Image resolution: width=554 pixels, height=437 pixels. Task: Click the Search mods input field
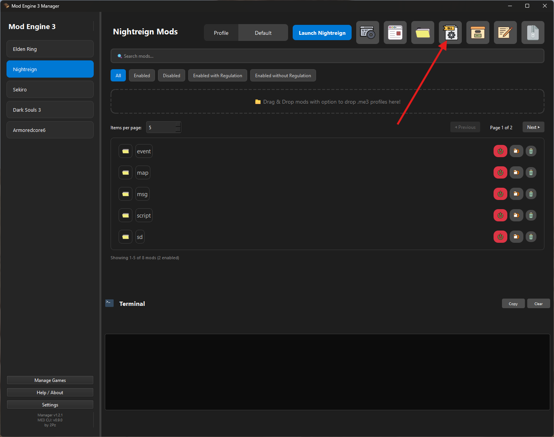pos(327,56)
